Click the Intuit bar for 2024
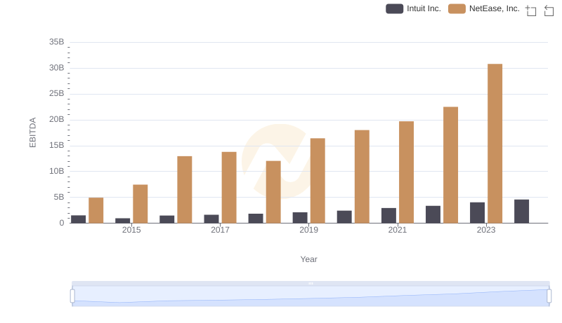This screenshot has height=323, width=562. pyautogui.click(x=521, y=212)
